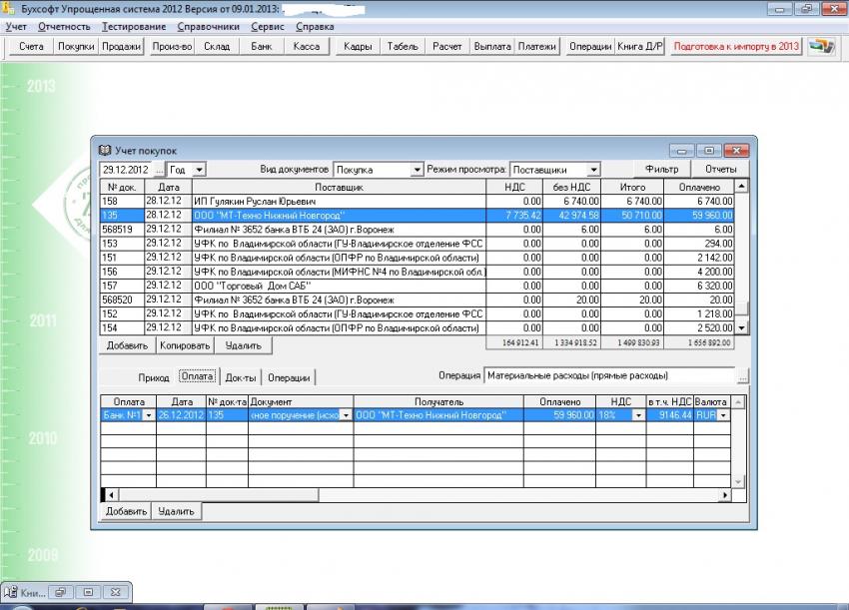Viewport: 849px width, 610px height.
Task: Switch to the Операции tab
Action: (289, 377)
